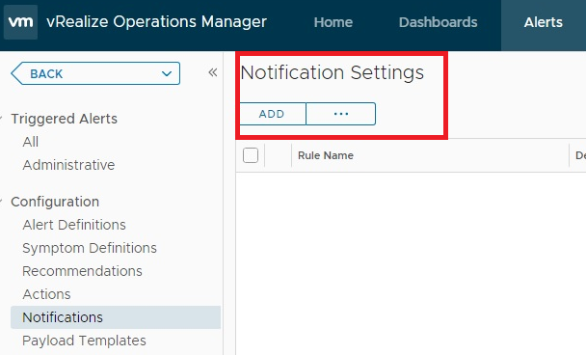Open the more actions ellipsis button

tap(341, 114)
